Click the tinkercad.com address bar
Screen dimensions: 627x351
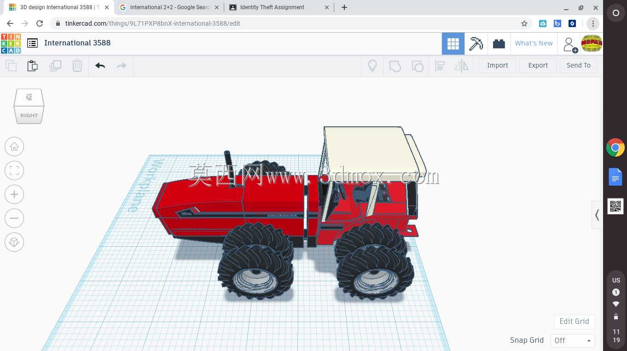tap(290, 23)
